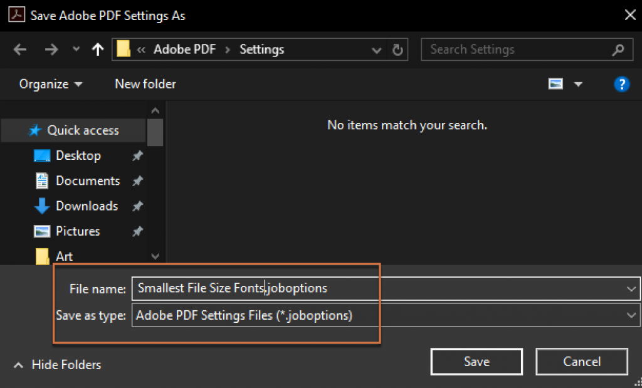Open the Desktop folder in sidebar
Screen dimensions: 642x388
(78, 155)
